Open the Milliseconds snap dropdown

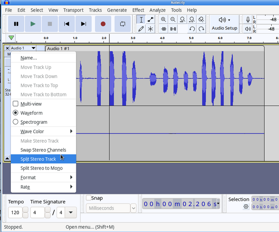point(133,208)
